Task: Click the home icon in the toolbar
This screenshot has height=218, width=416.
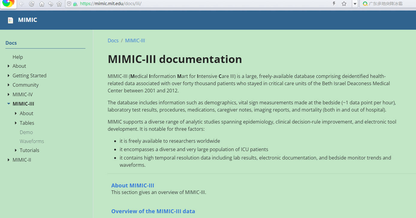Action: [x=42, y=4]
